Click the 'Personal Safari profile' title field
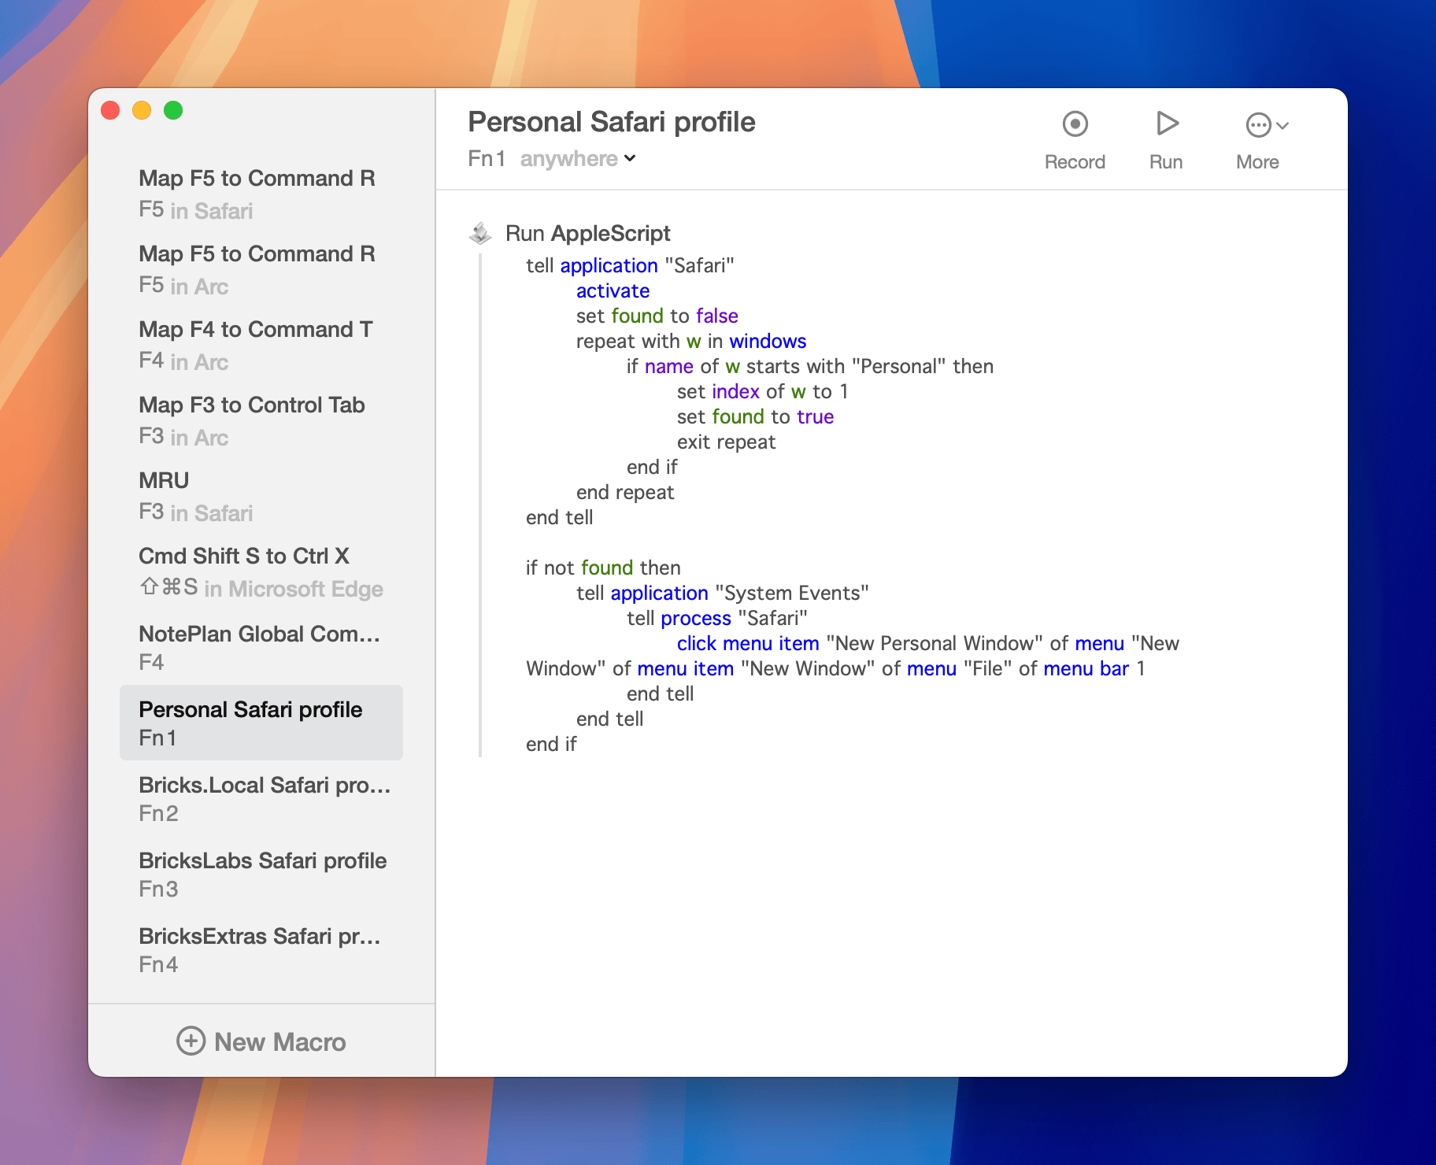 click(612, 123)
